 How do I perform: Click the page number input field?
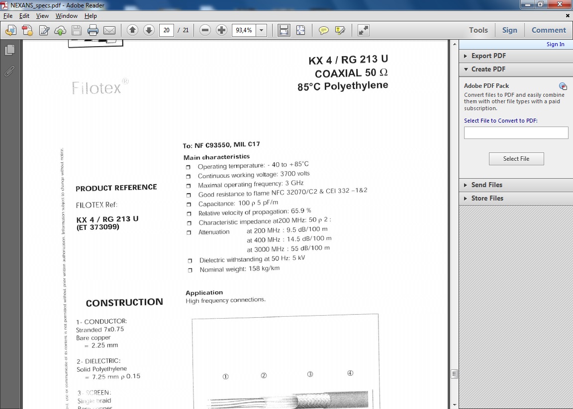click(x=166, y=30)
